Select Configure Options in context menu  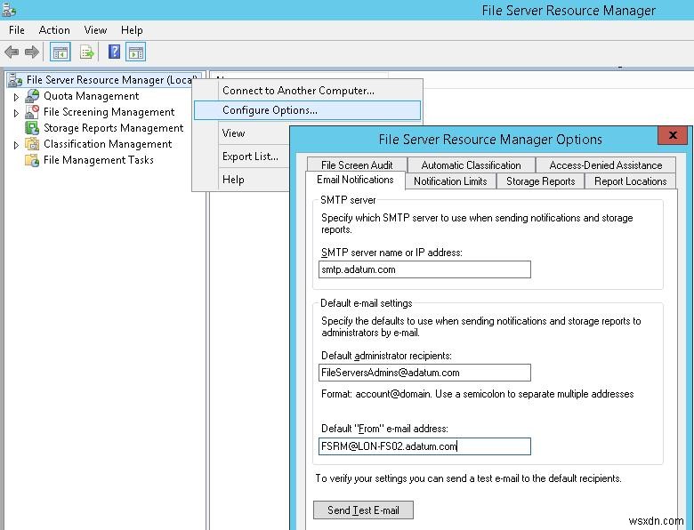(x=307, y=110)
